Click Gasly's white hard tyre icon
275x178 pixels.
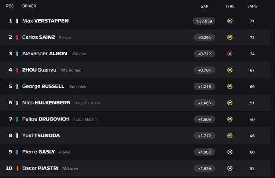230,152
